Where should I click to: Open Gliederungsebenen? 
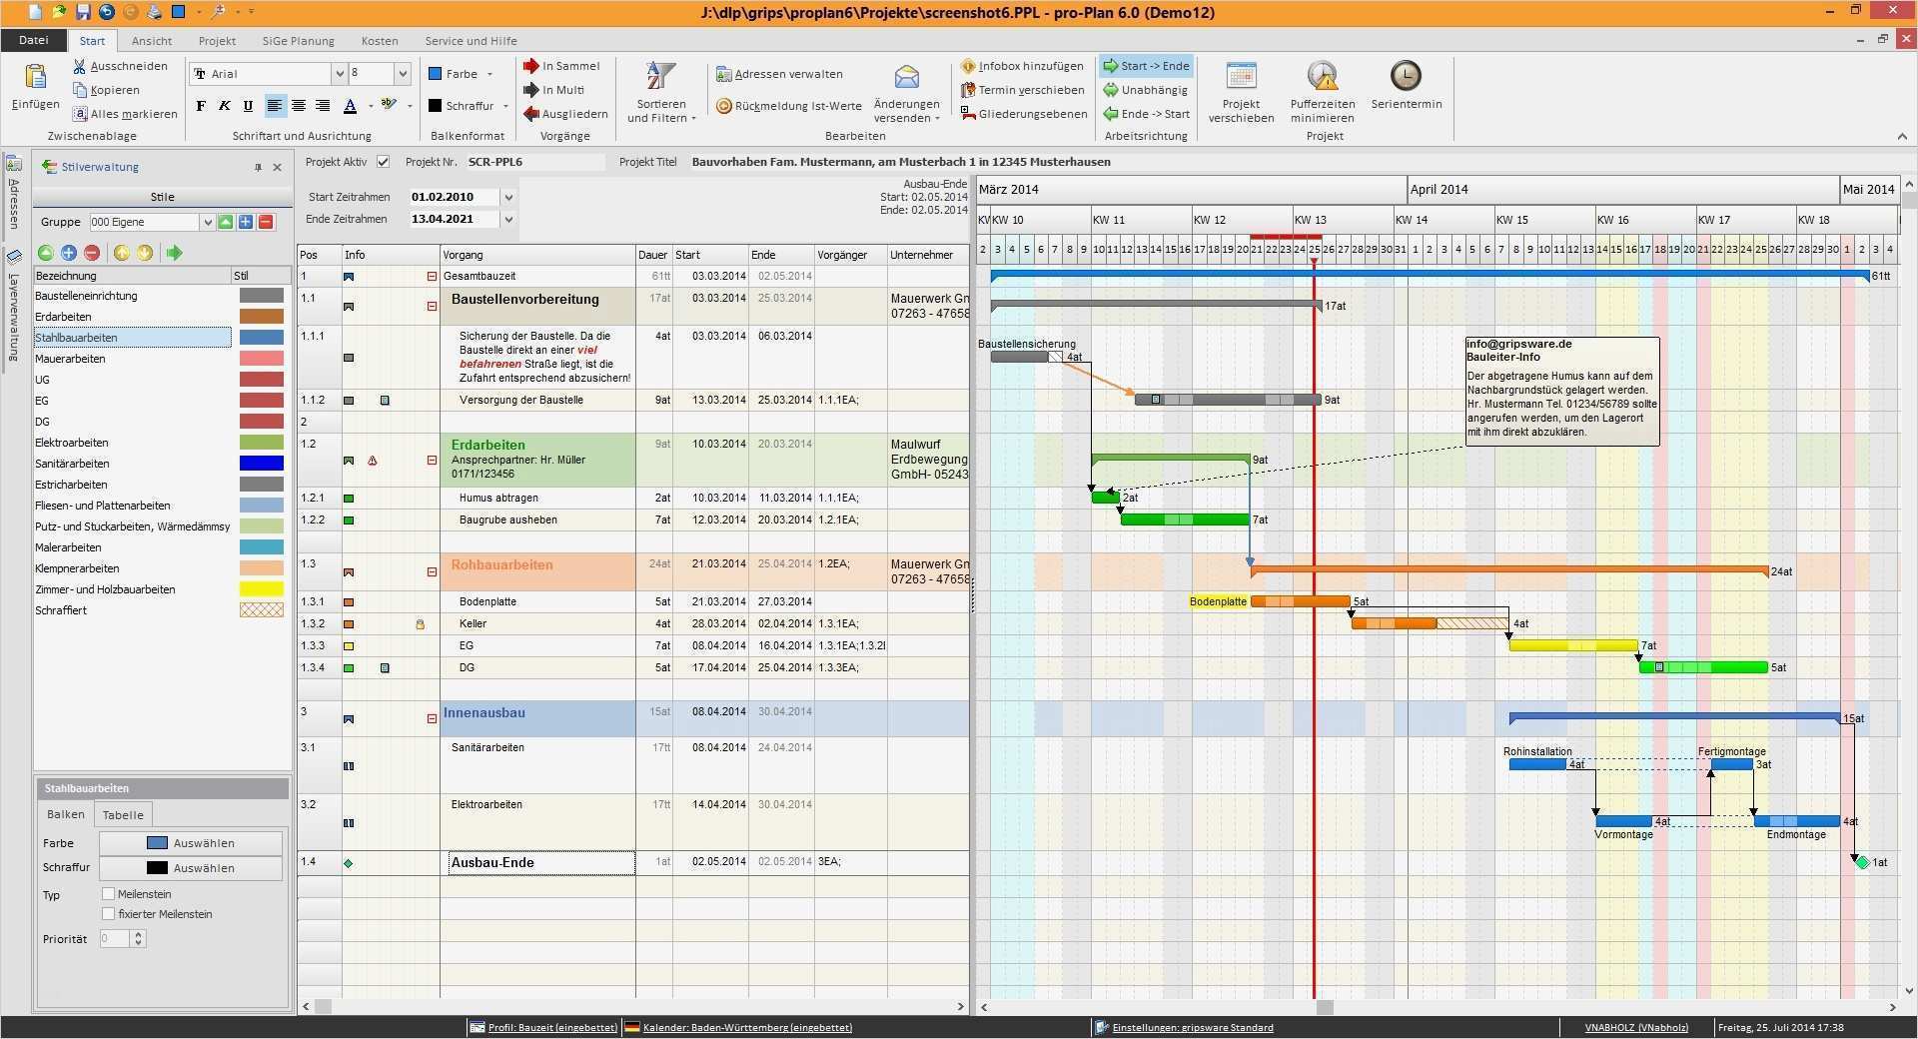(1024, 114)
